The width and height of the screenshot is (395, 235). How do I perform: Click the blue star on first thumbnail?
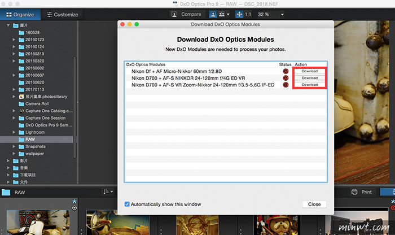coord(74,202)
